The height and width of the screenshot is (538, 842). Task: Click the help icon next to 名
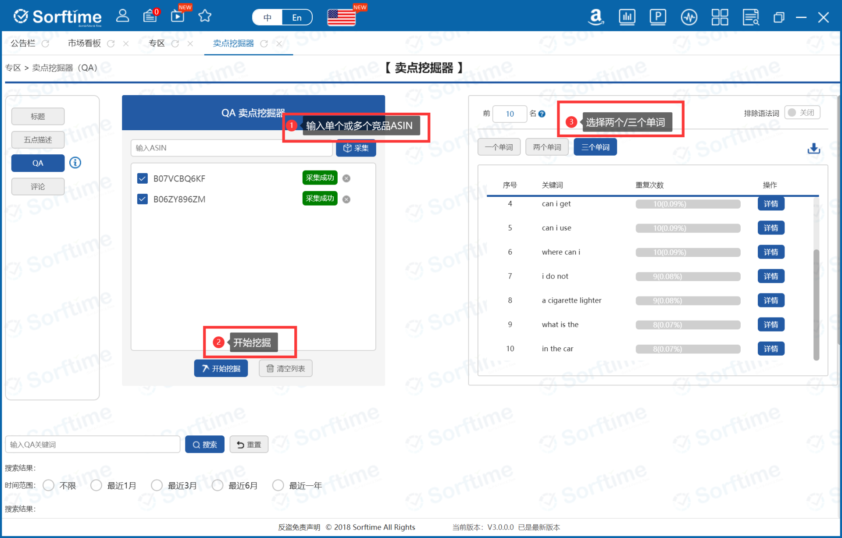point(542,114)
